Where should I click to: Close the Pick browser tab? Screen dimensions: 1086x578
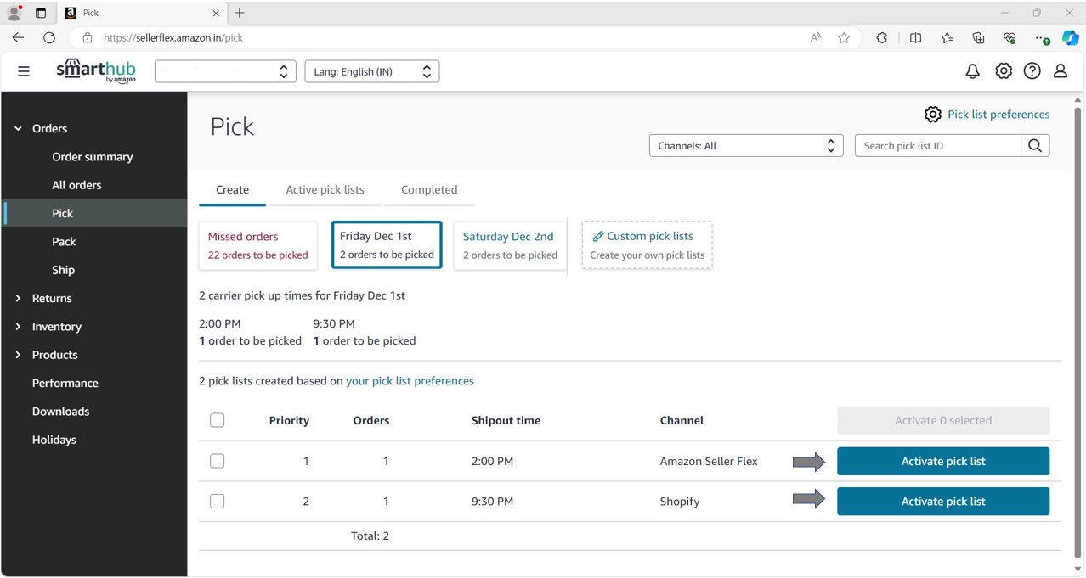coord(216,13)
